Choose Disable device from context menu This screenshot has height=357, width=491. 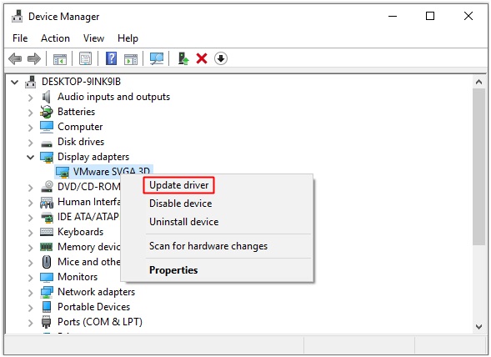[180, 204]
